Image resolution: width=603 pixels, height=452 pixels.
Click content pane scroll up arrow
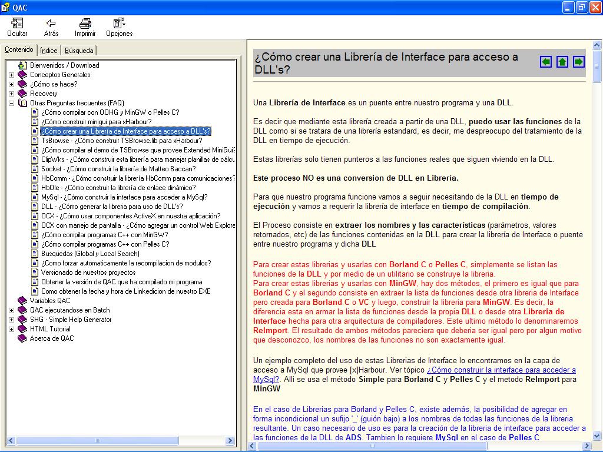point(597,45)
